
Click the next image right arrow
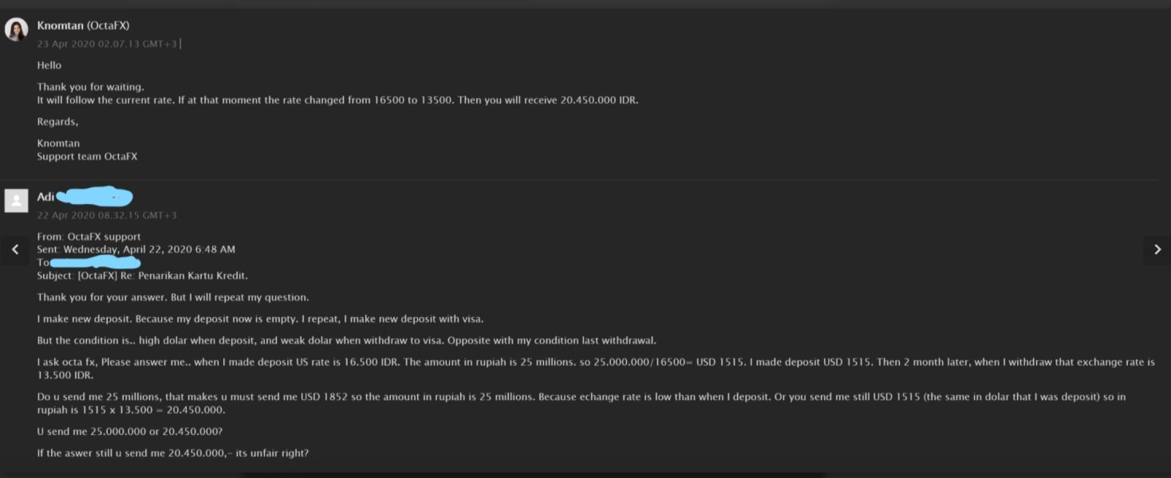1157,249
